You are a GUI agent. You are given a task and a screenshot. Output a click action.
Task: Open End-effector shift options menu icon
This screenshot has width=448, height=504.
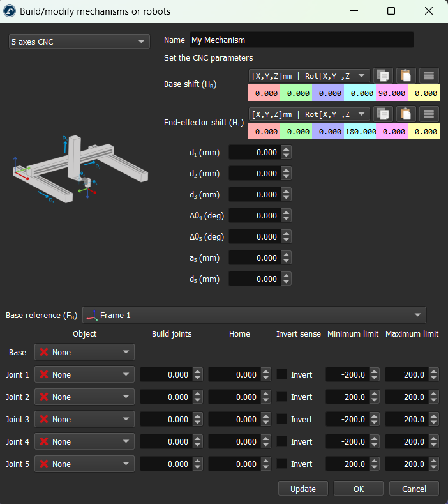click(x=429, y=114)
